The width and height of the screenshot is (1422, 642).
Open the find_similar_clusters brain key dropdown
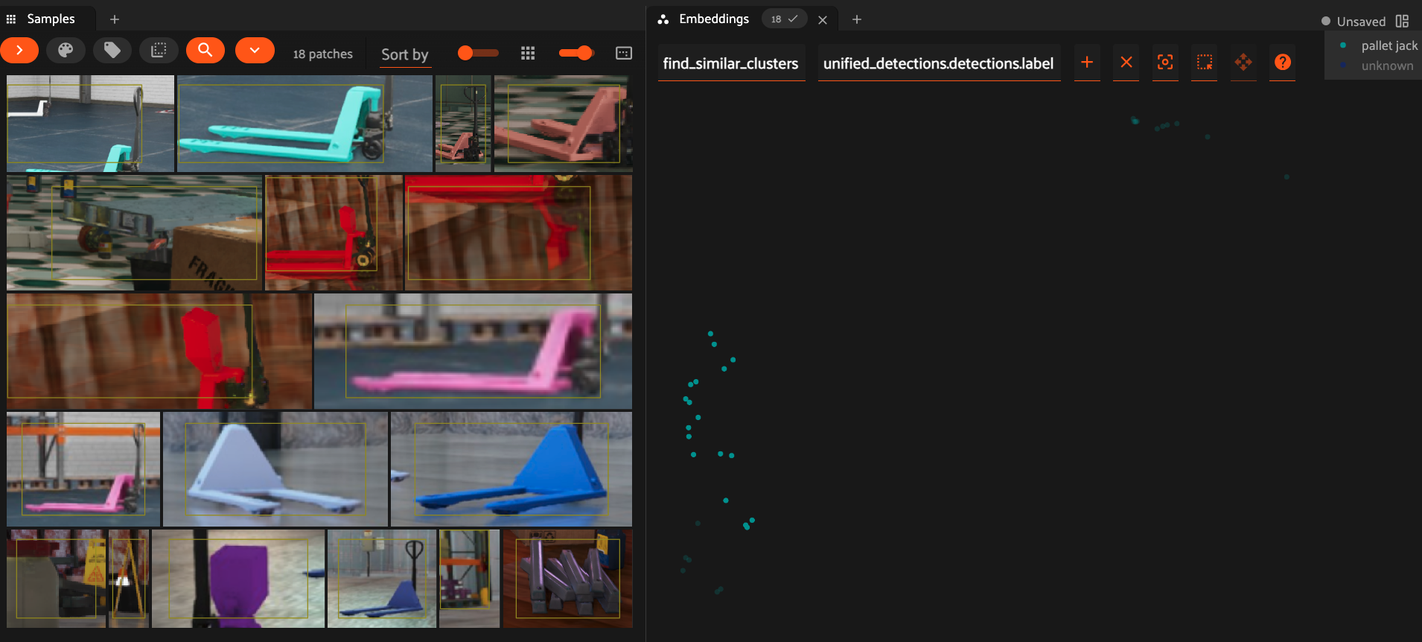[x=730, y=63]
